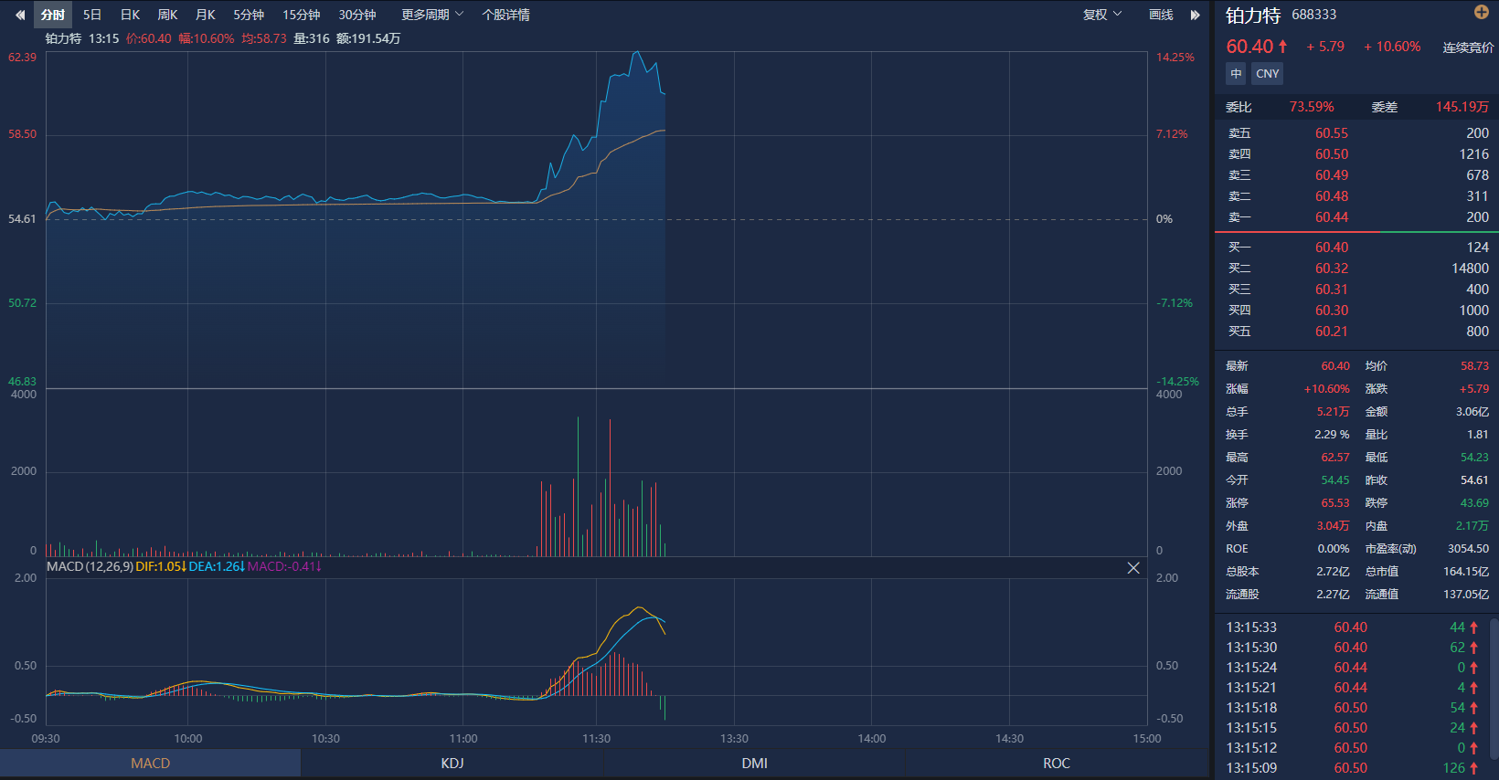This screenshot has width=1499, height=780.
Task: Switch indicator to DMI
Action: tap(754, 764)
